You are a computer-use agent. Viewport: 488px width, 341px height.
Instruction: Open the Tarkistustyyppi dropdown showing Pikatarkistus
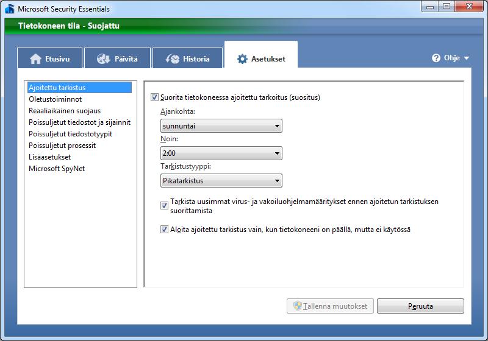pos(221,180)
